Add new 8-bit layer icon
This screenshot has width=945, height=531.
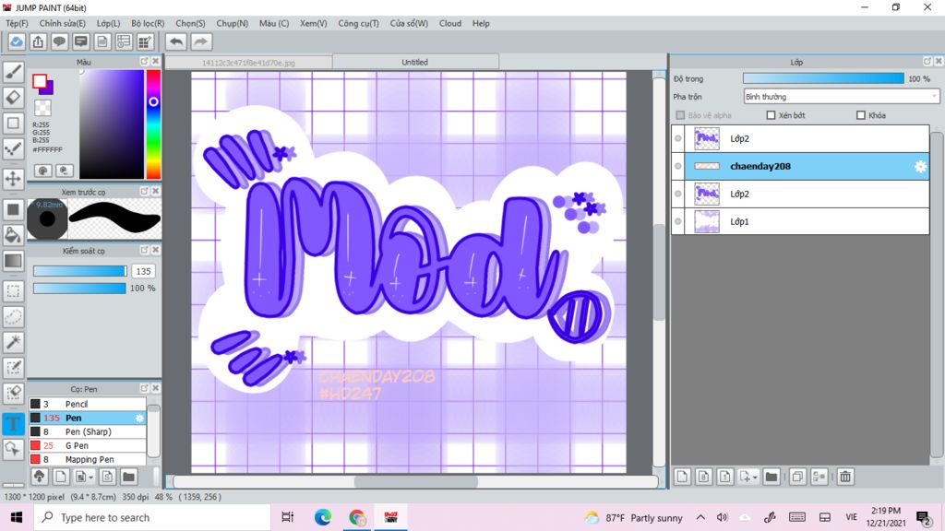(703, 477)
